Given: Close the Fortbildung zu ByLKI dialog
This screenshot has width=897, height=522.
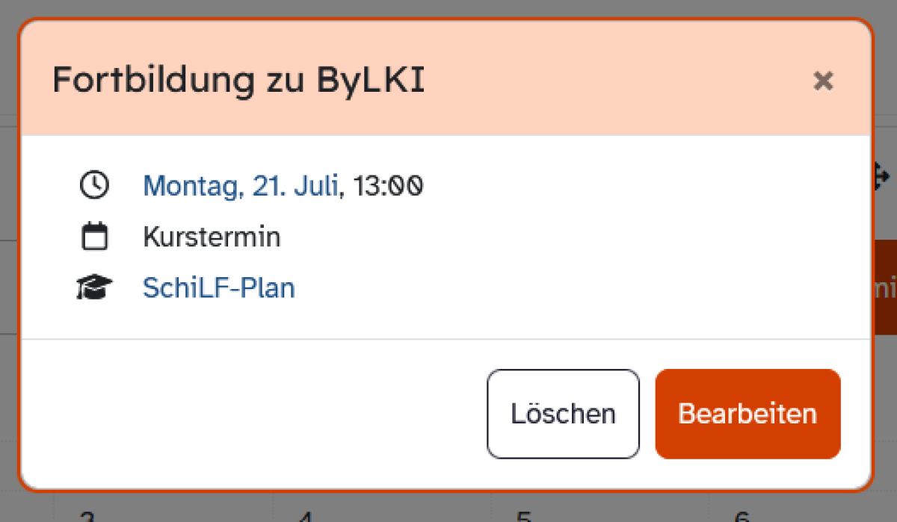Looking at the screenshot, I should pos(823,81).
